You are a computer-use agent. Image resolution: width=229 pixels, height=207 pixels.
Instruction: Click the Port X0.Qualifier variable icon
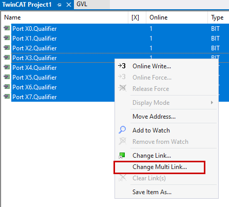click(x=7, y=28)
